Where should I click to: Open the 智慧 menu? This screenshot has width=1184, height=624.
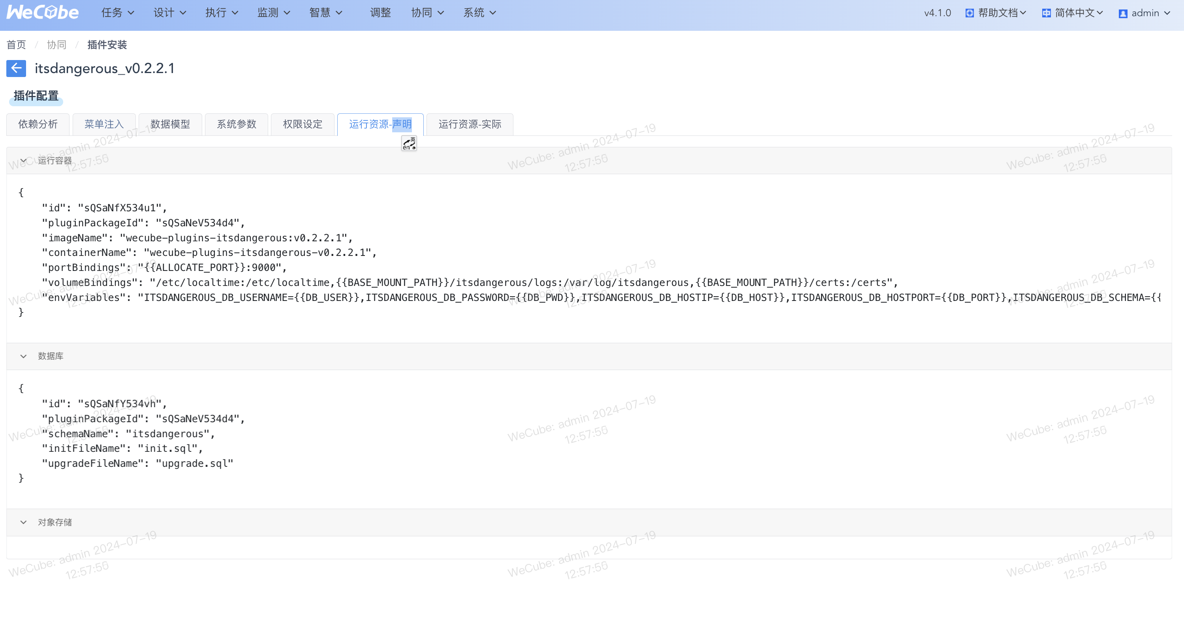click(325, 13)
